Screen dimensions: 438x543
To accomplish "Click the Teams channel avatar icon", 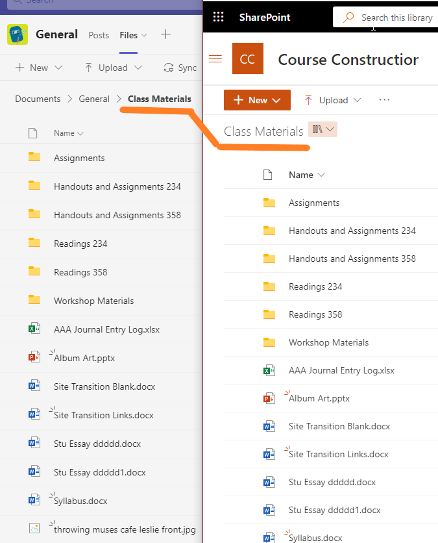I will (18, 34).
